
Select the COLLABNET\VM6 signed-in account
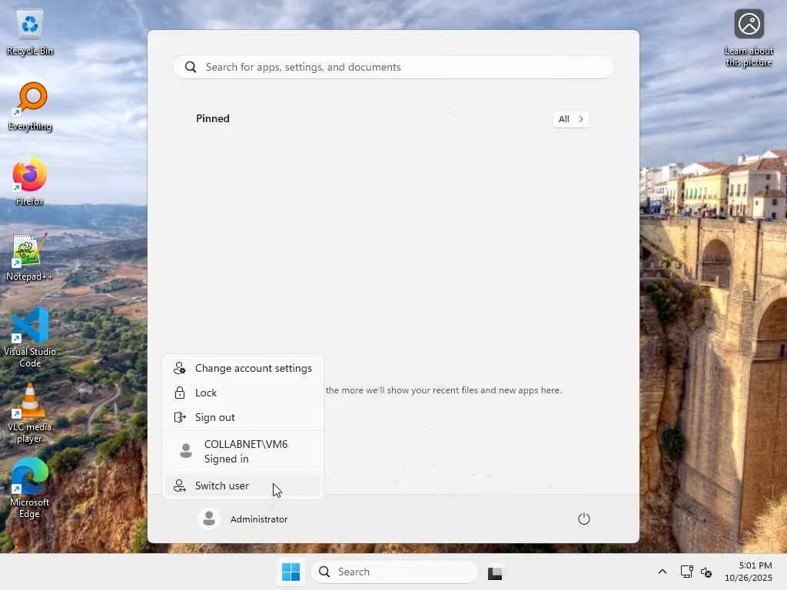click(x=243, y=452)
